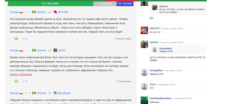Open Воробушек's profile link
This screenshot has width=227, height=104.
(65, 93)
